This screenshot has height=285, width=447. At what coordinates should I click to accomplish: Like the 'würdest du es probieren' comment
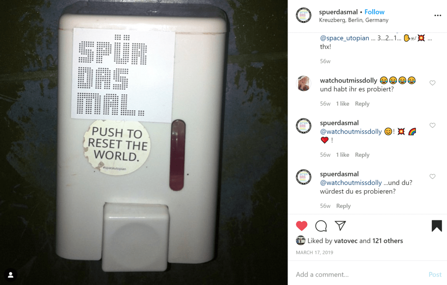click(x=433, y=176)
